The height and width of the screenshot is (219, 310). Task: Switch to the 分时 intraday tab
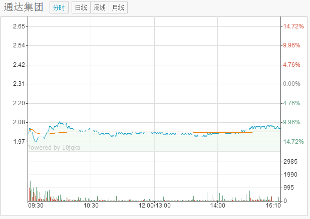tap(59, 7)
